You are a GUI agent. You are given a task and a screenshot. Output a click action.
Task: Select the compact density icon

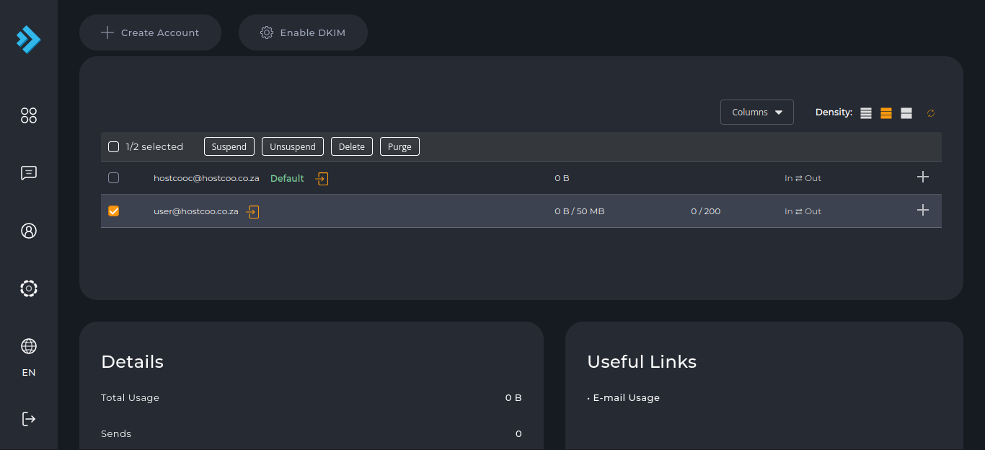tap(866, 113)
